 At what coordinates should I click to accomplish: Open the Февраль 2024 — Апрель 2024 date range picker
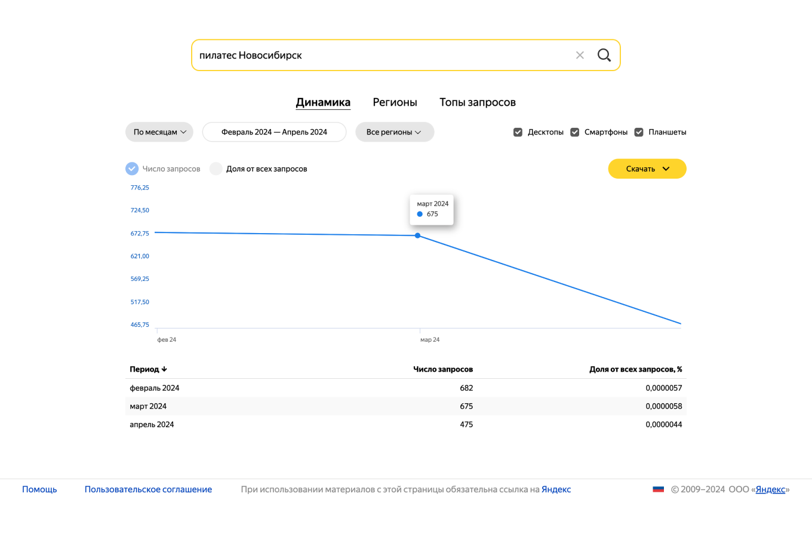[x=274, y=132]
